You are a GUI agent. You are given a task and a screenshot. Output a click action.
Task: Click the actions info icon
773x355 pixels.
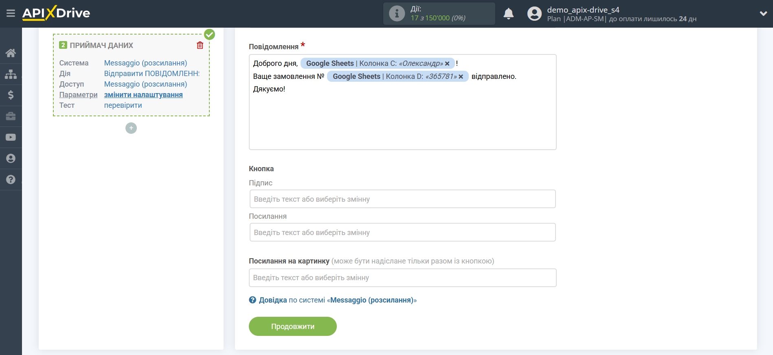pos(397,13)
